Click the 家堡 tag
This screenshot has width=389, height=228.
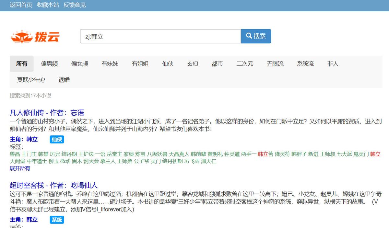129,154
